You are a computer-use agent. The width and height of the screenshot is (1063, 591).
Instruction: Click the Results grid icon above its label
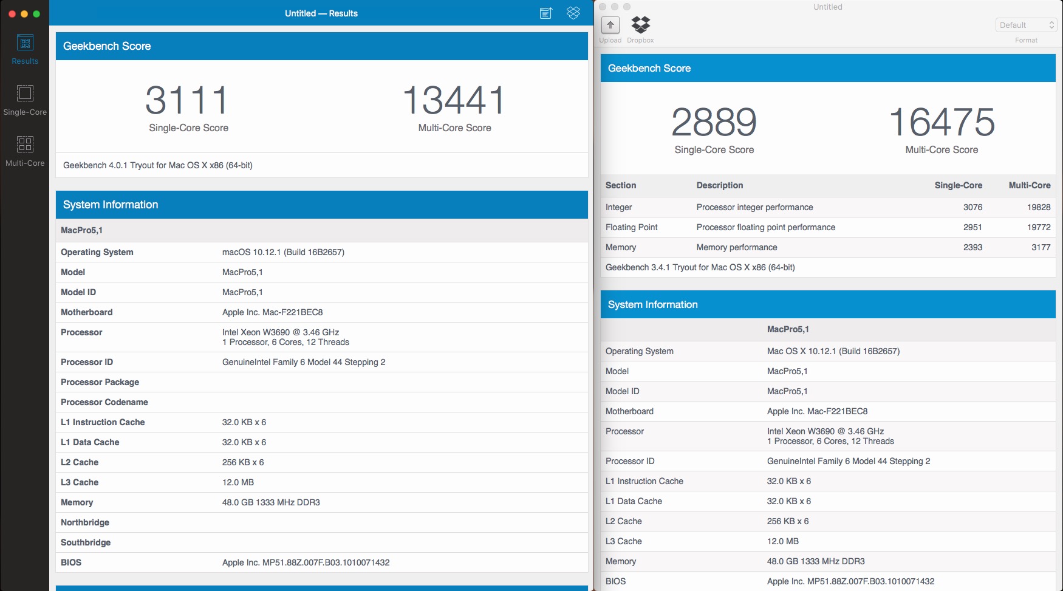[x=25, y=43]
